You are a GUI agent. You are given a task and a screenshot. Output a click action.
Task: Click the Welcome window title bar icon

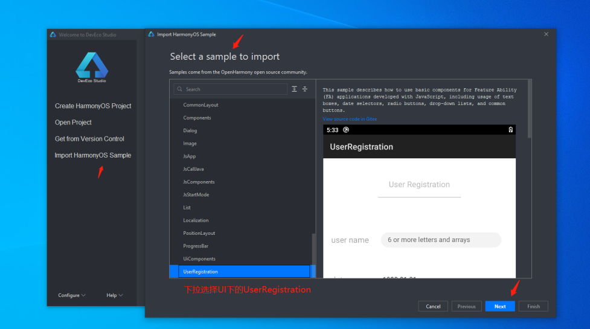pyautogui.click(x=53, y=35)
